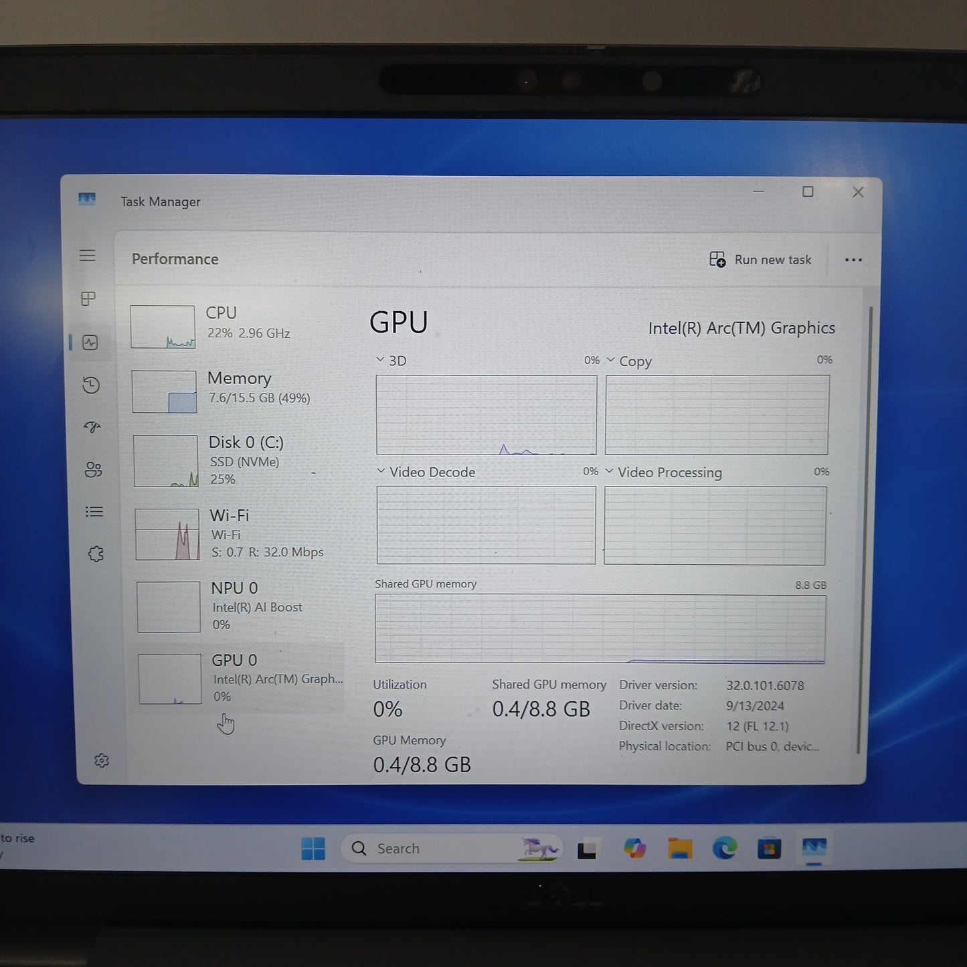Click the driver version 32.0.101.6078
The height and width of the screenshot is (967, 967).
click(765, 685)
